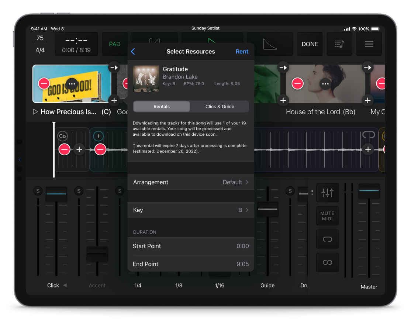Open the hamburger menu in the top-right corner
The image size is (411, 321).
[x=369, y=44]
